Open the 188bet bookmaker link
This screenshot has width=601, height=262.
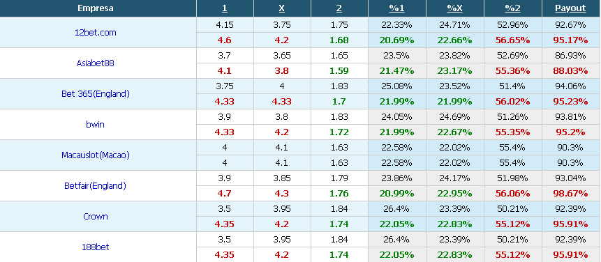pos(96,247)
